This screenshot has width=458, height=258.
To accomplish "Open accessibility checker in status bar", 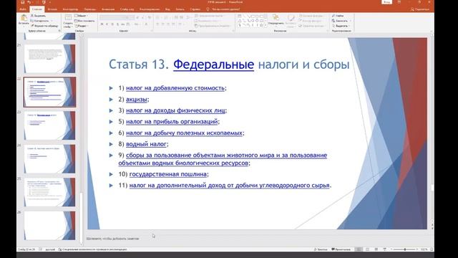I will pos(92,249).
